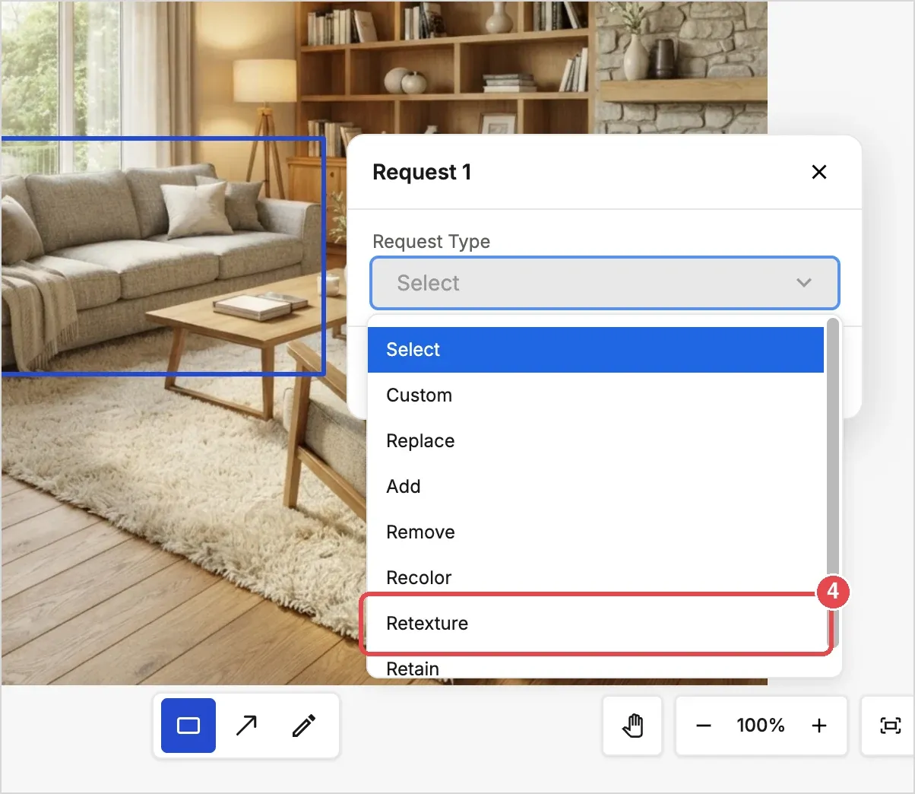915x794 pixels.
Task: Click the fit-to-screen icon
Action: [x=890, y=726]
